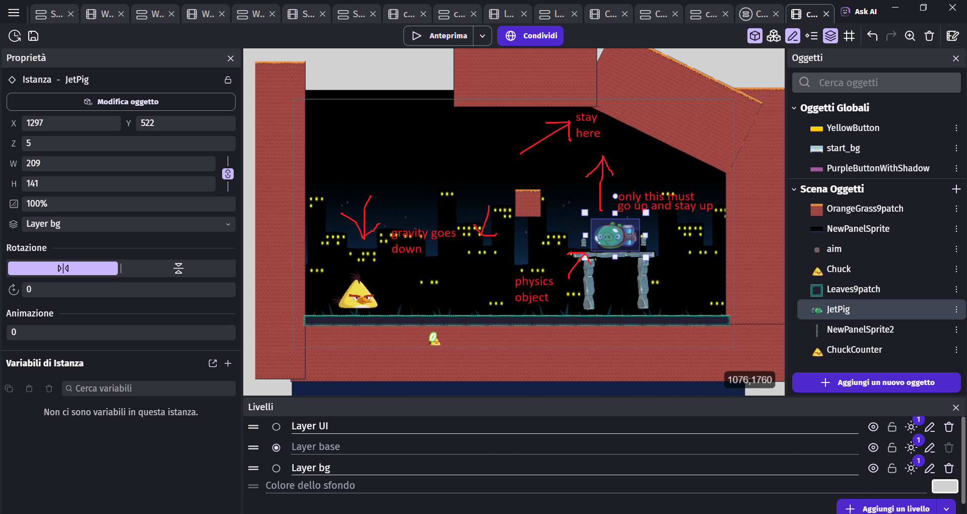The width and height of the screenshot is (967, 514).
Task: Flip the instance vertically
Action: (178, 269)
